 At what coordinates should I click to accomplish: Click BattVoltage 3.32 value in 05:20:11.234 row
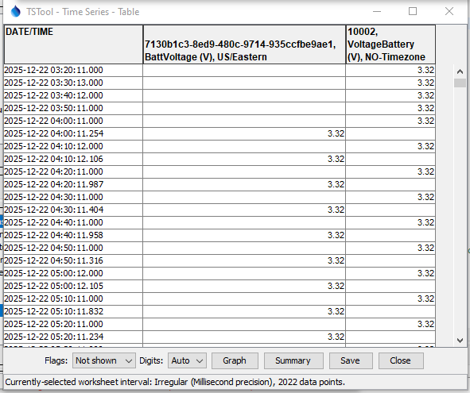click(x=244, y=337)
